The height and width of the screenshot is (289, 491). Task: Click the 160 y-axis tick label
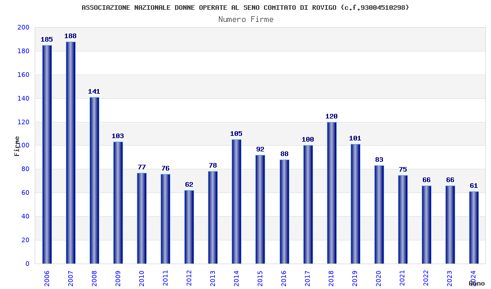(x=23, y=75)
